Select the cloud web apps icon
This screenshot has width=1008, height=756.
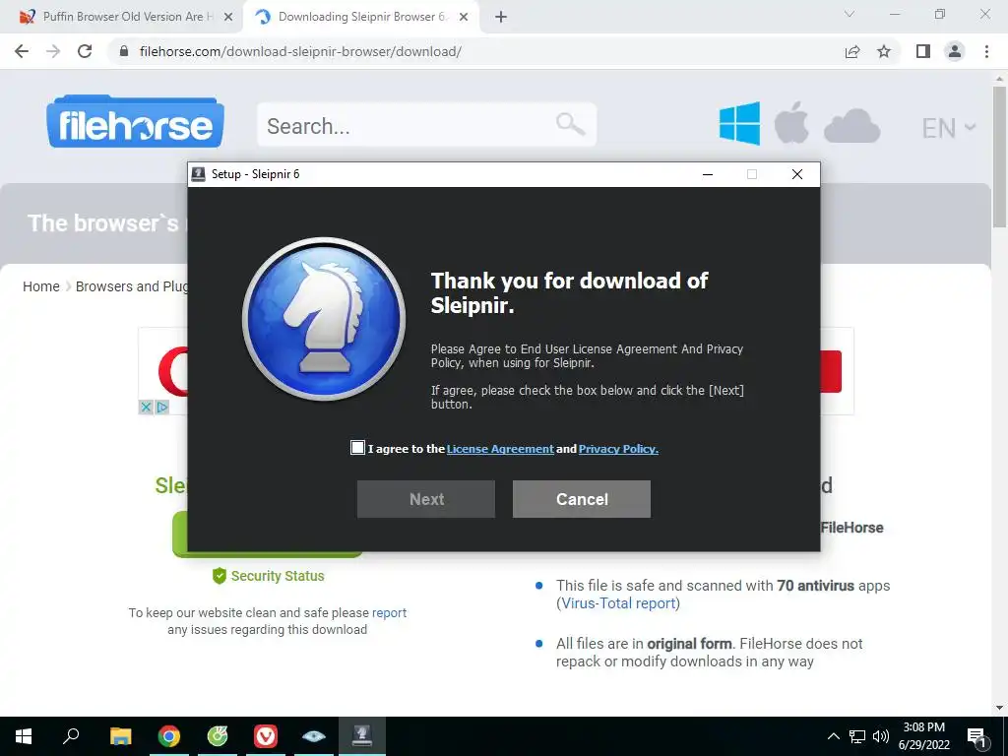[x=851, y=125]
